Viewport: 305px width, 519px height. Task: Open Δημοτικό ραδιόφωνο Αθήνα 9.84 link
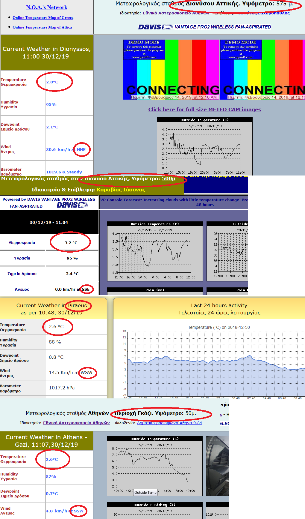point(169,423)
